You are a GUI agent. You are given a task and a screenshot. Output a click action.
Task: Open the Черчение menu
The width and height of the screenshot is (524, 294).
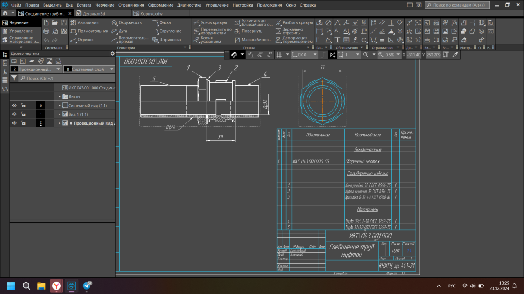point(105,5)
